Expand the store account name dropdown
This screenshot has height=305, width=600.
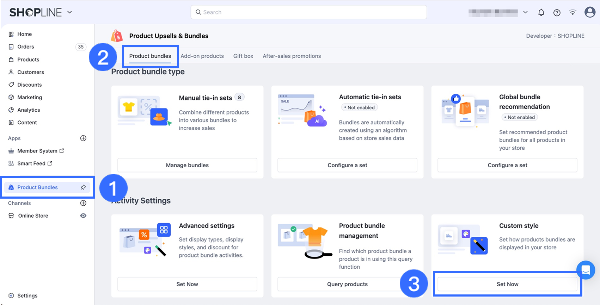[x=525, y=12]
